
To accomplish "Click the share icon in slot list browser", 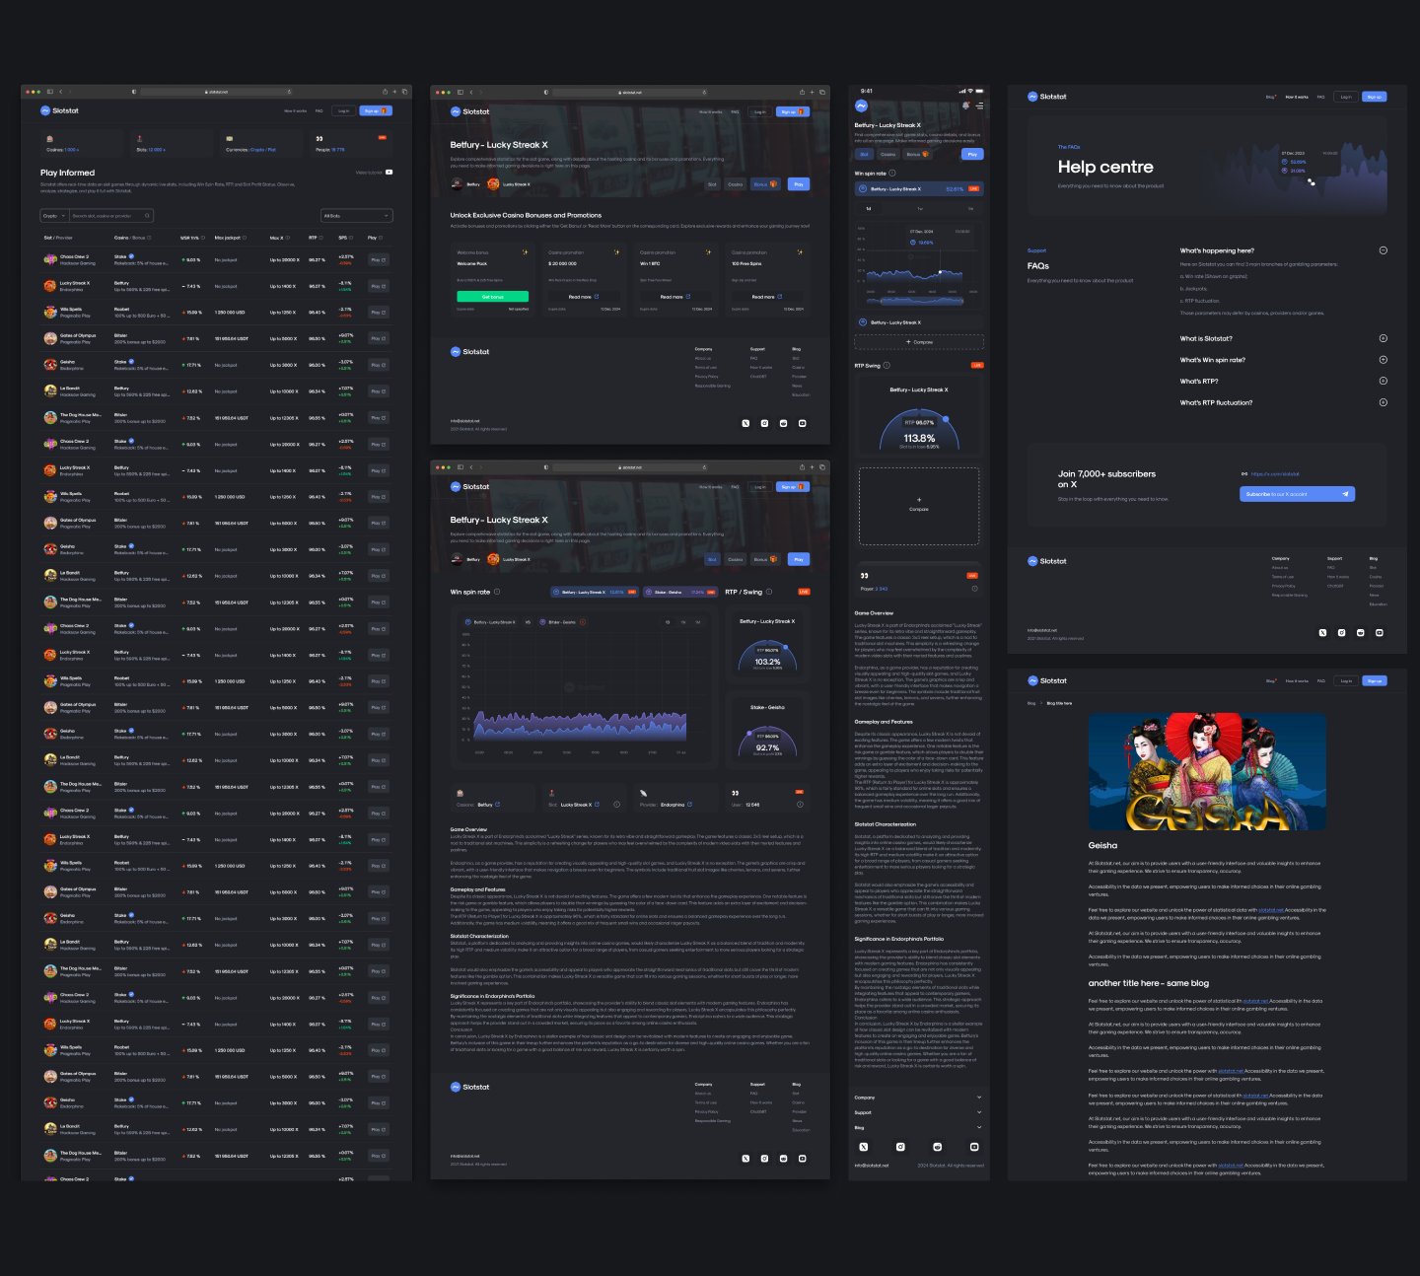I will (385, 92).
